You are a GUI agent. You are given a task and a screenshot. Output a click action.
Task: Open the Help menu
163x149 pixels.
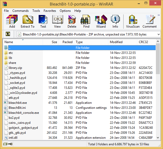78,11
